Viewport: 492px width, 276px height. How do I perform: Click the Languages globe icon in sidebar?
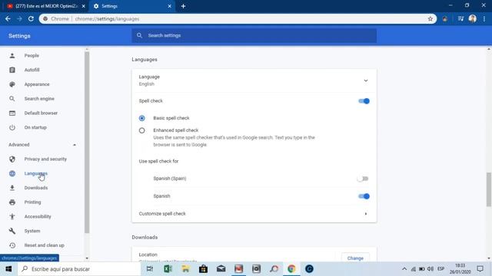[x=12, y=173]
